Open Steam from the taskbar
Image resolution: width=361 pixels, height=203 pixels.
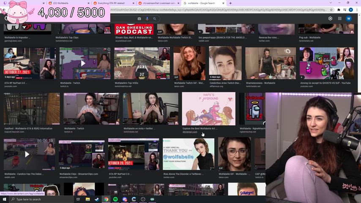tap(97, 199)
